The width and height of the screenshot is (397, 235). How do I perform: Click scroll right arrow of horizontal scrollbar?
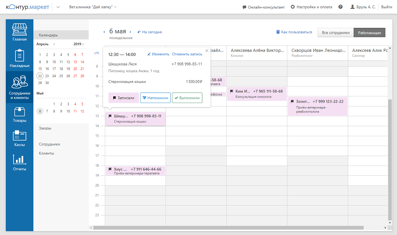(385, 228)
